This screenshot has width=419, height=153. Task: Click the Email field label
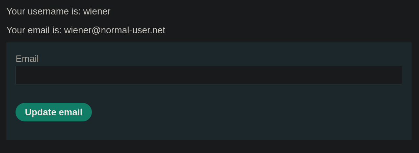pos(27,59)
